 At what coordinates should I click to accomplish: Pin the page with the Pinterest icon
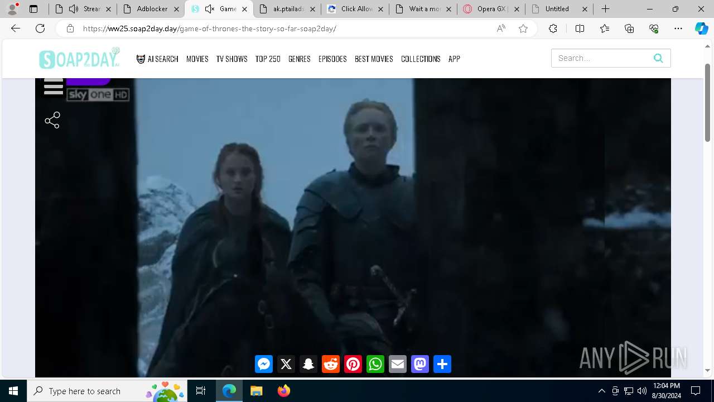tap(353, 364)
